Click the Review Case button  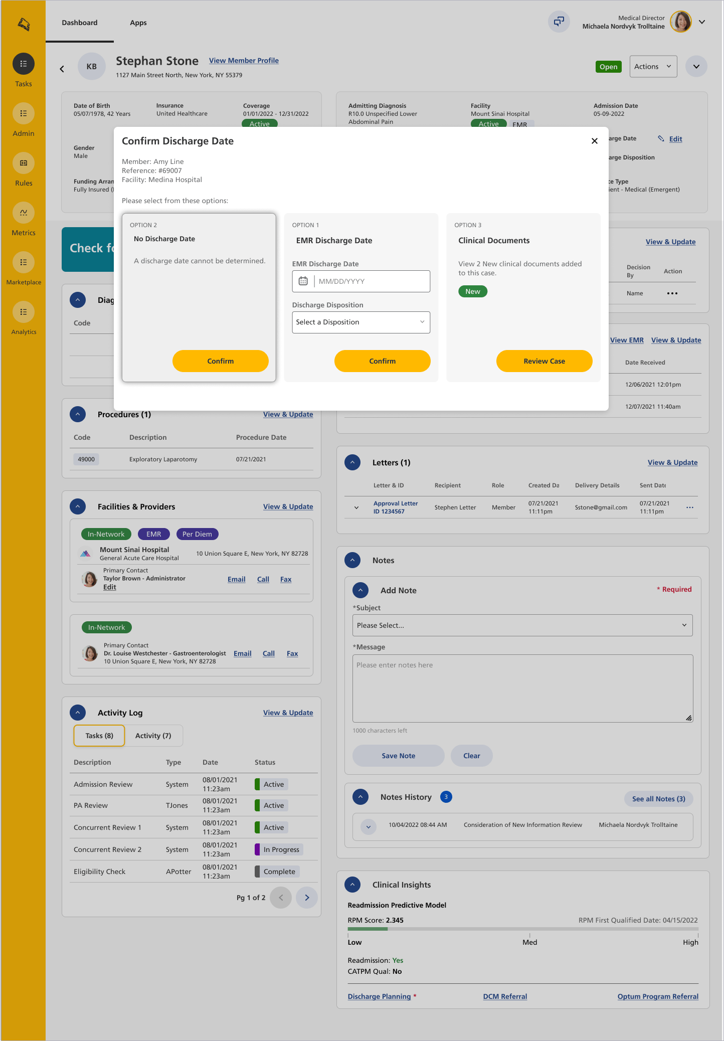click(544, 361)
